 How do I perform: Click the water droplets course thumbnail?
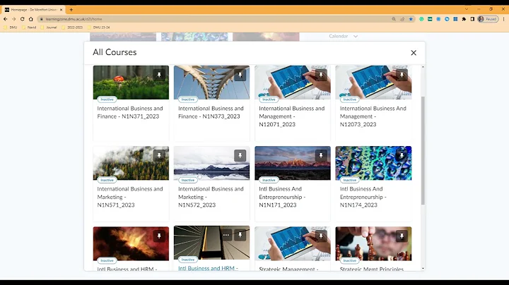click(373, 163)
